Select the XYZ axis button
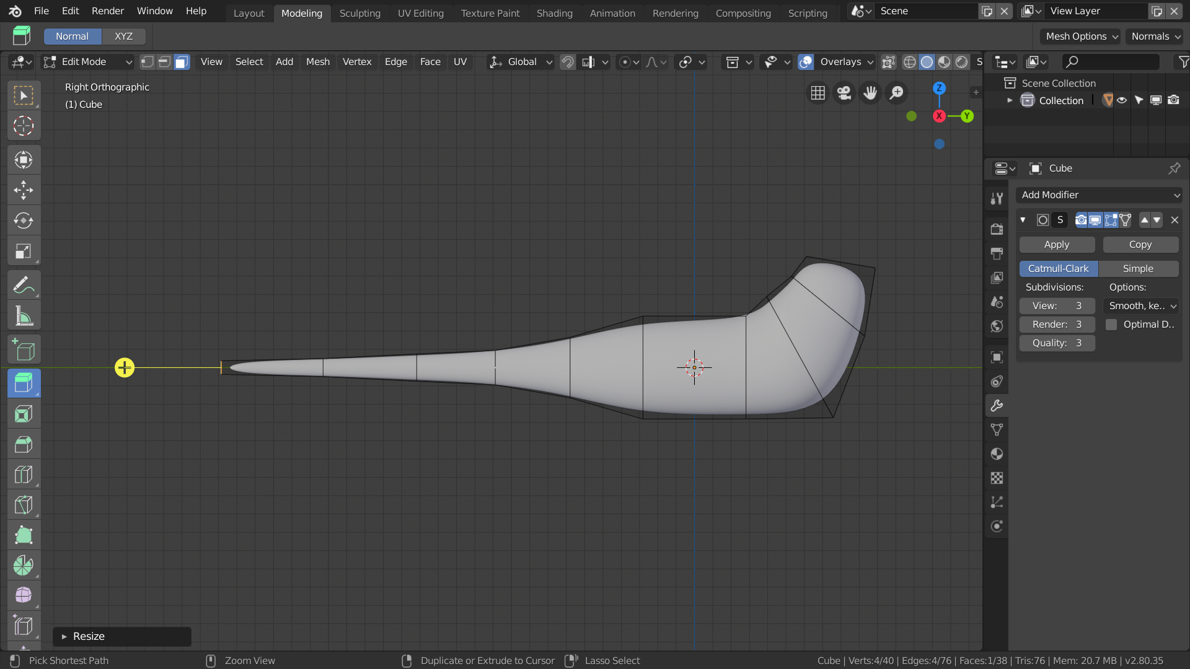The height and width of the screenshot is (669, 1190). 124,37
